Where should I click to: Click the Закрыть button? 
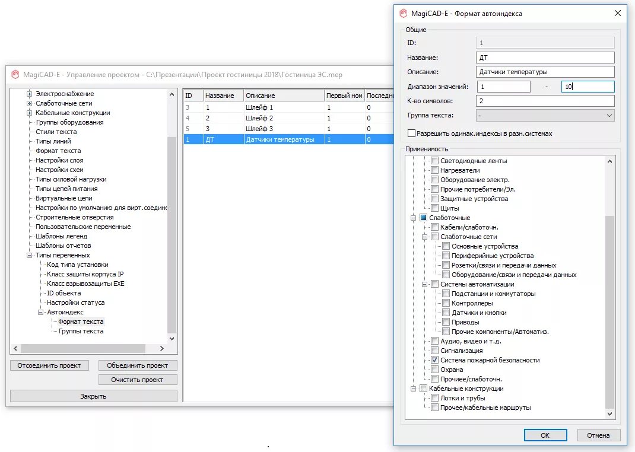(x=94, y=396)
